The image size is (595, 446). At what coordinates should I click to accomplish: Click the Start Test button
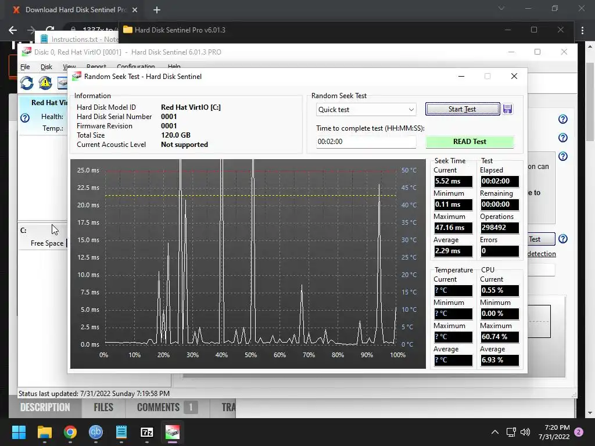(x=462, y=109)
